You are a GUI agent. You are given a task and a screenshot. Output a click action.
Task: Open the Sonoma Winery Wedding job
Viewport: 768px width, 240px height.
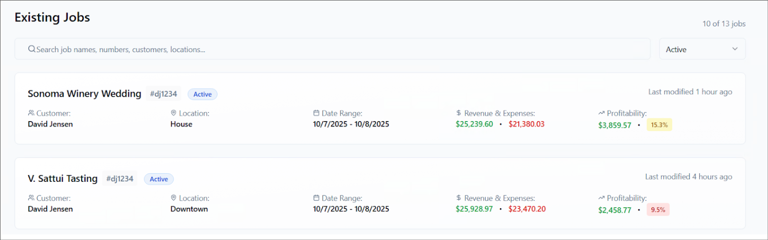pyautogui.click(x=84, y=94)
